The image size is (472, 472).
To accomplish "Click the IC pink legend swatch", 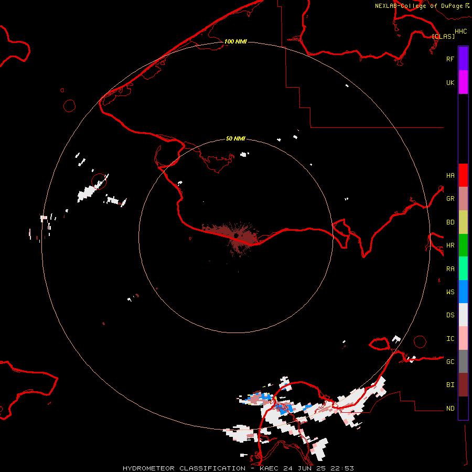I will click(463, 338).
